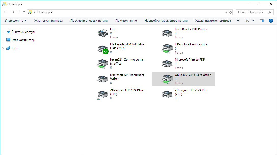Go up one folder level
Screen dimensions: 277x155
24,12
